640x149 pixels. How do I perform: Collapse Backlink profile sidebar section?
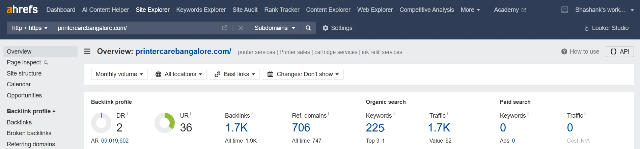(x=31, y=111)
